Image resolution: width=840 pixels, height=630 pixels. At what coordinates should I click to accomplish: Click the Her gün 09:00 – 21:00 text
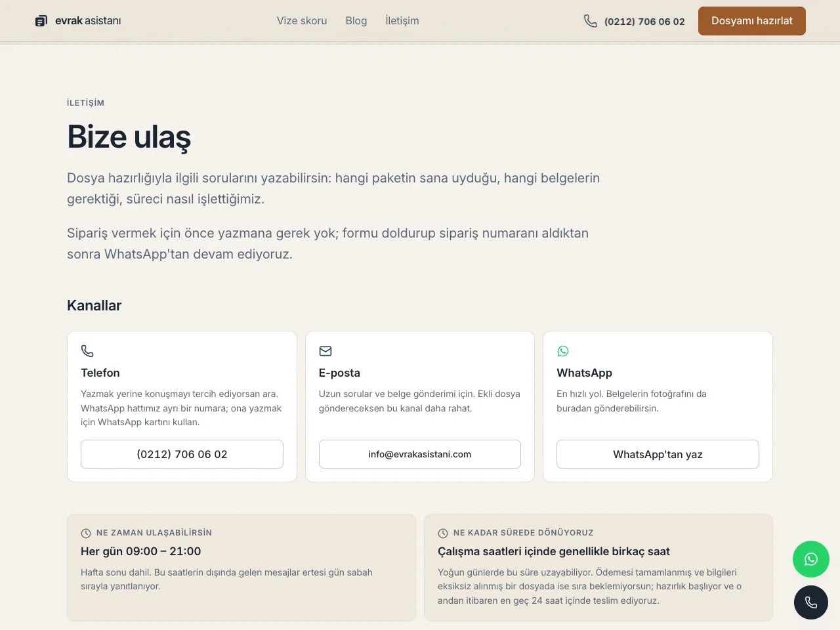(x=141, y=551)
